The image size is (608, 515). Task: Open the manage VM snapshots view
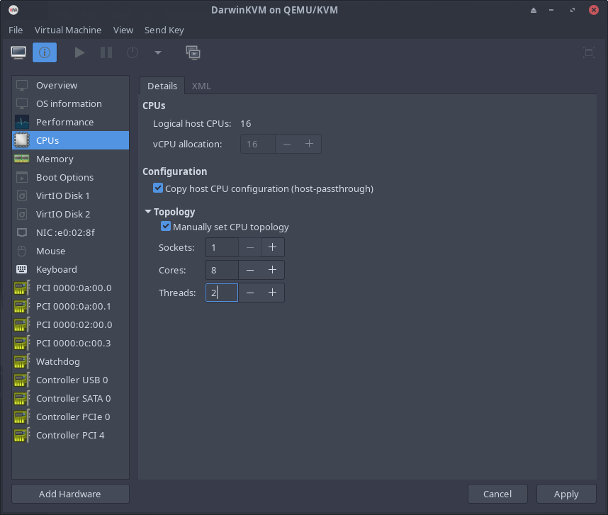[x=193, y=52]
